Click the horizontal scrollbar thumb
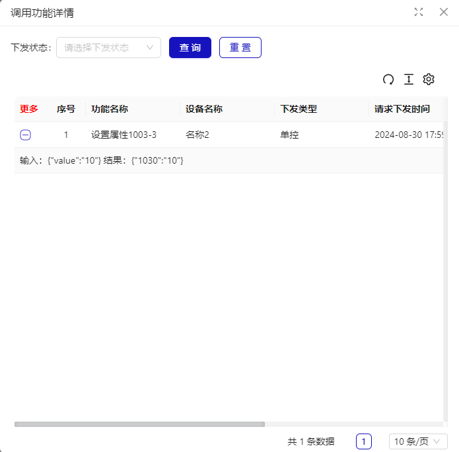 click(139, 424)
